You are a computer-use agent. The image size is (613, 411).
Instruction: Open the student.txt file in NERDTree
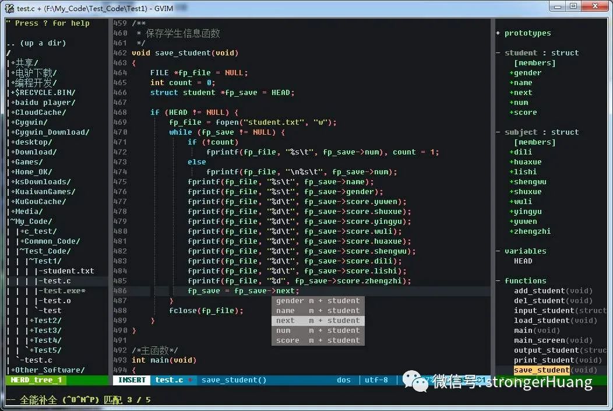pyautogui.click(x=68, y=271)
